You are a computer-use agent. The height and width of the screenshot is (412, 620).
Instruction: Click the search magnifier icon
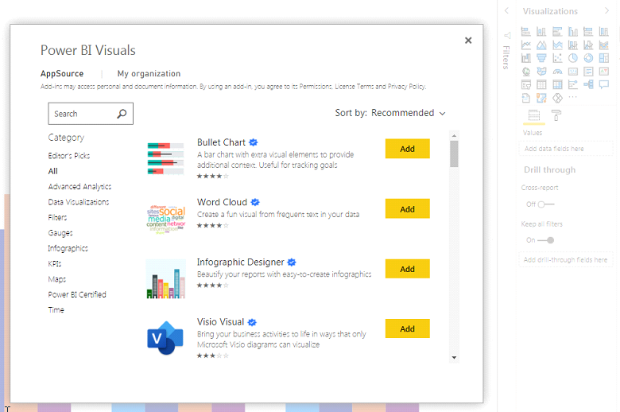(122, 114)
